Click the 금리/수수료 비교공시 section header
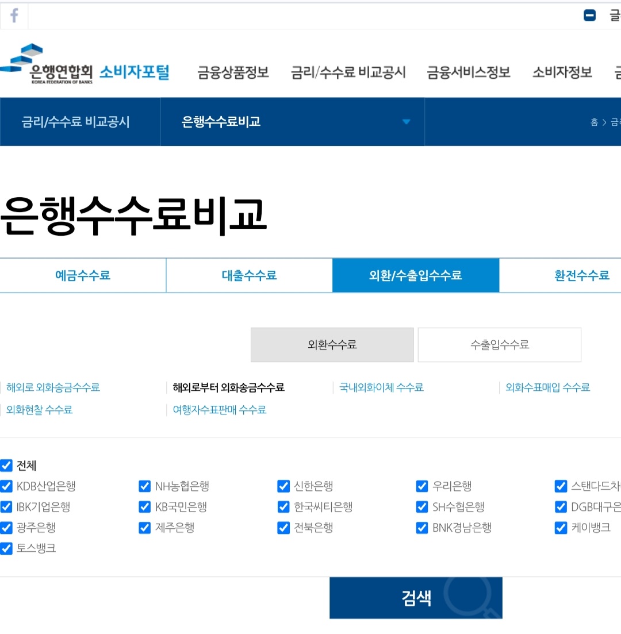Image resolution: width=621 pixels, height=634 pixels. point(76,122)
